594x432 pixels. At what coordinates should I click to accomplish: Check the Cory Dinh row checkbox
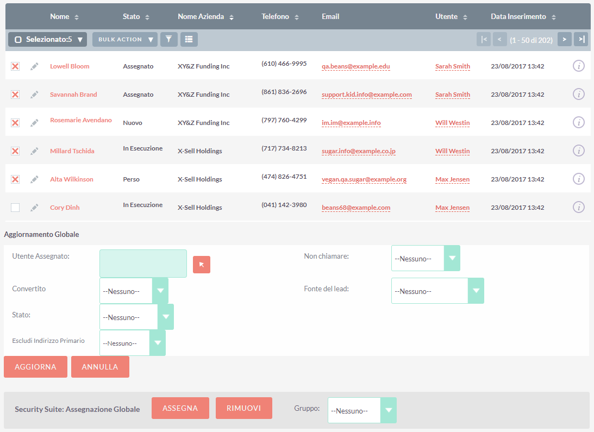[x=15, y=208]
